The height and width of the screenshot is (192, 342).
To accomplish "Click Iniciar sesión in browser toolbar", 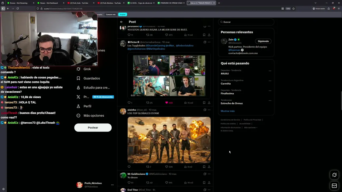I will click(319, 9).
